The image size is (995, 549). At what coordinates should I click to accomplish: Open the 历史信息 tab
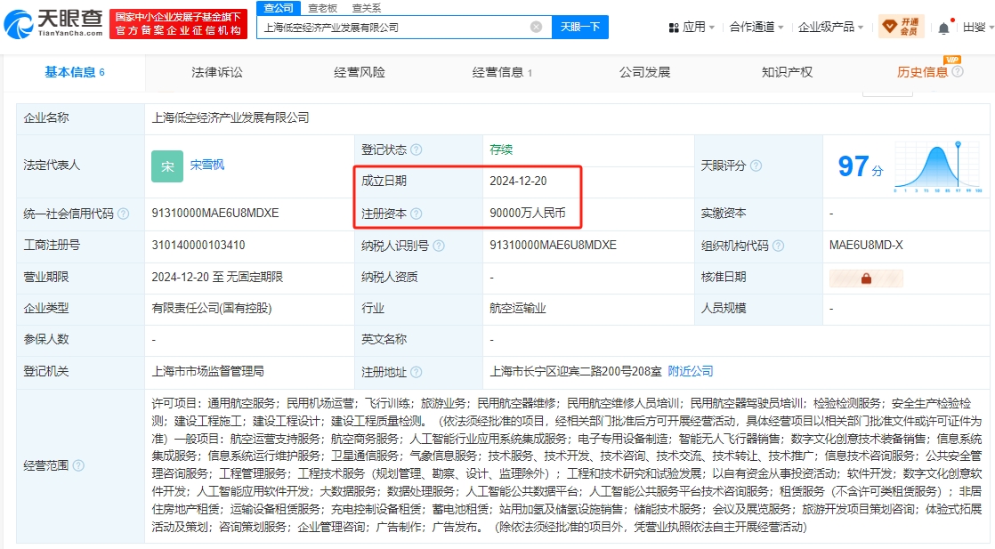pos(922,72)
